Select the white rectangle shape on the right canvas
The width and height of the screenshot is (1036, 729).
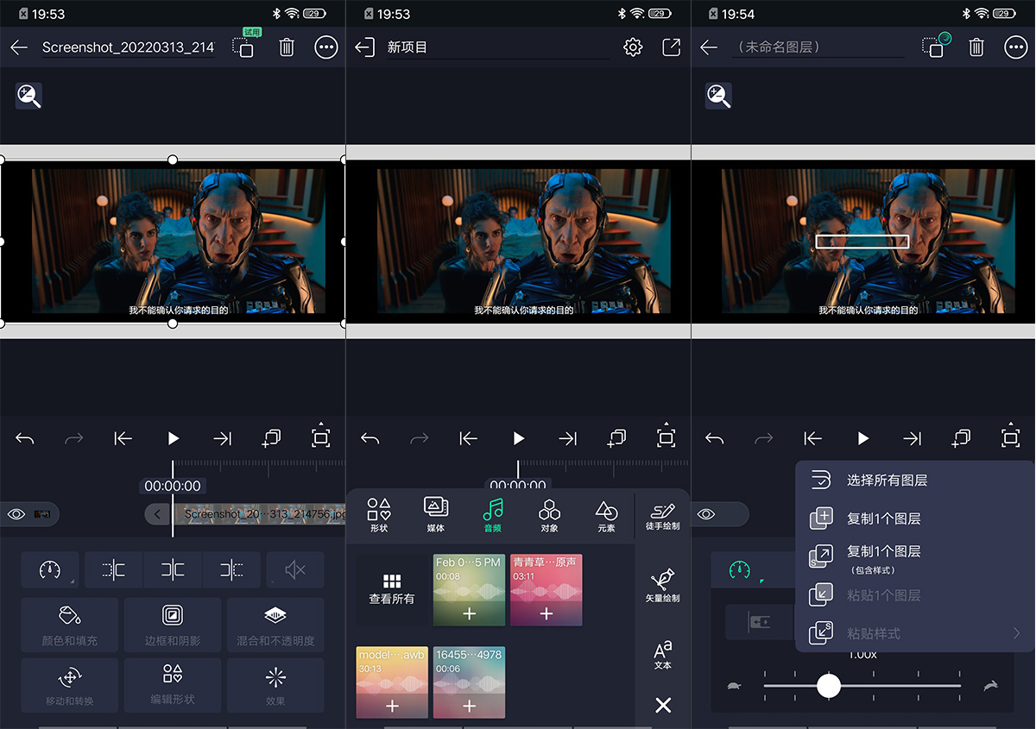(x=862, y=242)
